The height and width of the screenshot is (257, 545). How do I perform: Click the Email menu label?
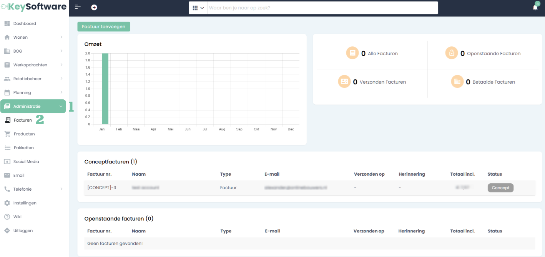tap(19, 175)
